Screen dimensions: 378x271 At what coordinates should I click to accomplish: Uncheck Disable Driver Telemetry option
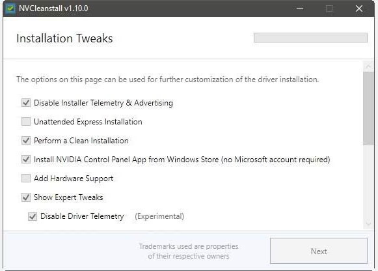click(33, 216)
